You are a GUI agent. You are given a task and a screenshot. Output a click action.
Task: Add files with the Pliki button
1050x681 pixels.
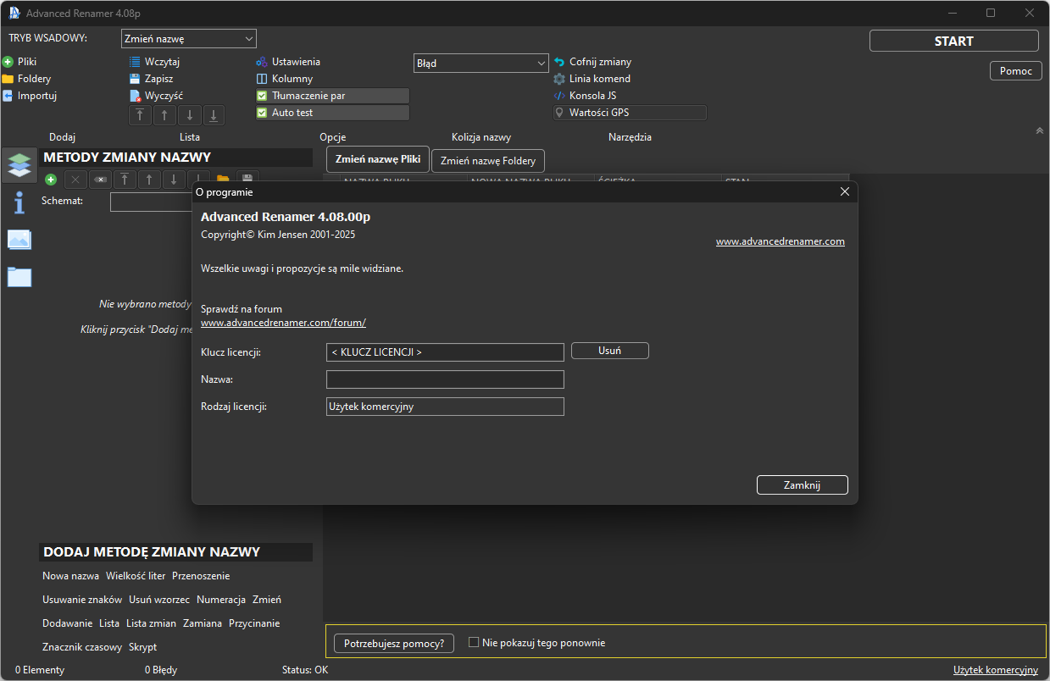[x=19, y=62]
